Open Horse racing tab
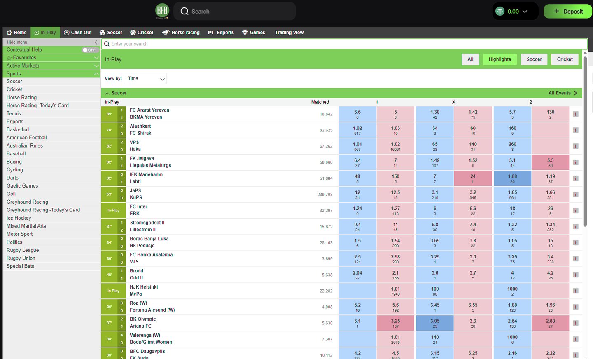Image resolution: width=593 pixels, height=359 pixels. tap(180, 33)
